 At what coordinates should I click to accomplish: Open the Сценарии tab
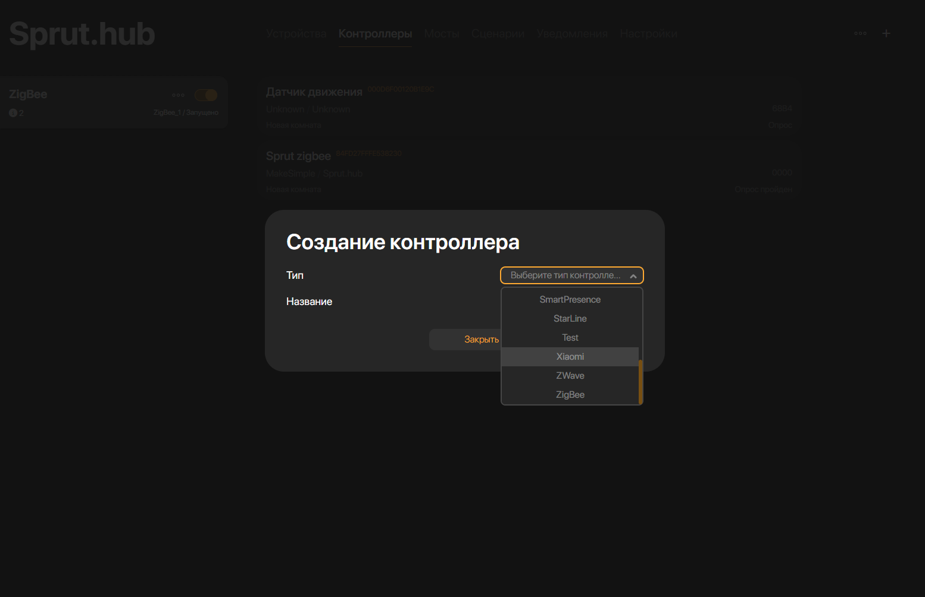coord(498,34)
